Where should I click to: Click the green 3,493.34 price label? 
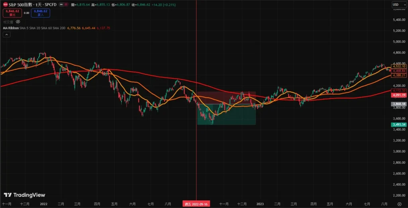[398, 125]
